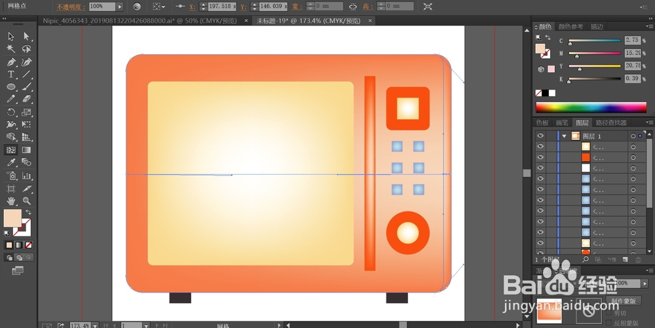
Task: Open the 路径查找器 pathfinder tab
Action: [x=611, y=122]
